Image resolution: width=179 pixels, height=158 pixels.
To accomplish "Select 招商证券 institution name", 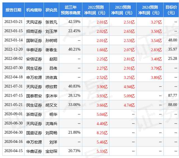I will pos(34,31).
